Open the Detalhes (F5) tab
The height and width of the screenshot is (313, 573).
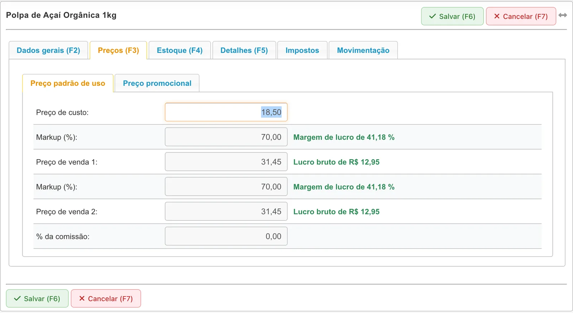pyautogui.click(x=244, y=50)
